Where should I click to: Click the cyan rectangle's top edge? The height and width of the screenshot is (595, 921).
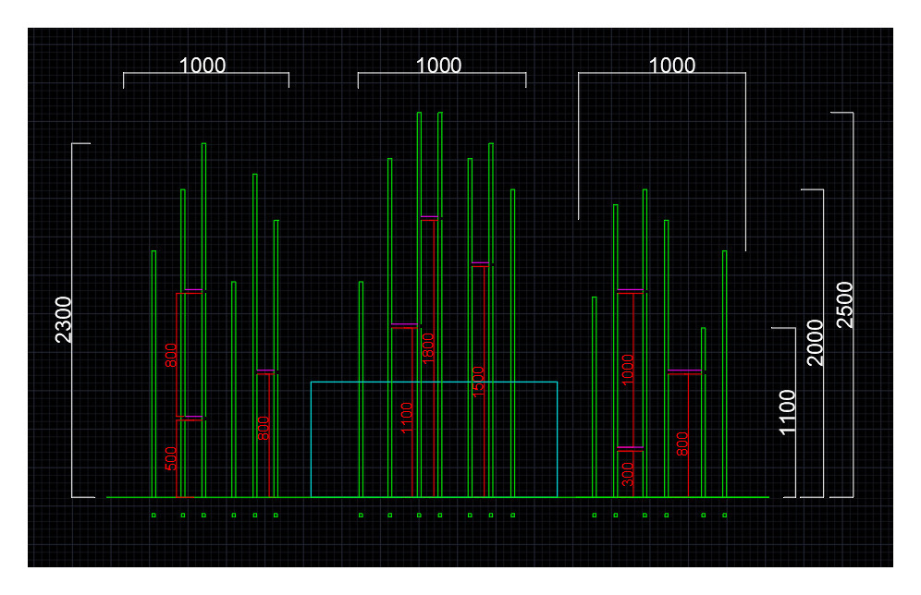(x=434, y=382)
